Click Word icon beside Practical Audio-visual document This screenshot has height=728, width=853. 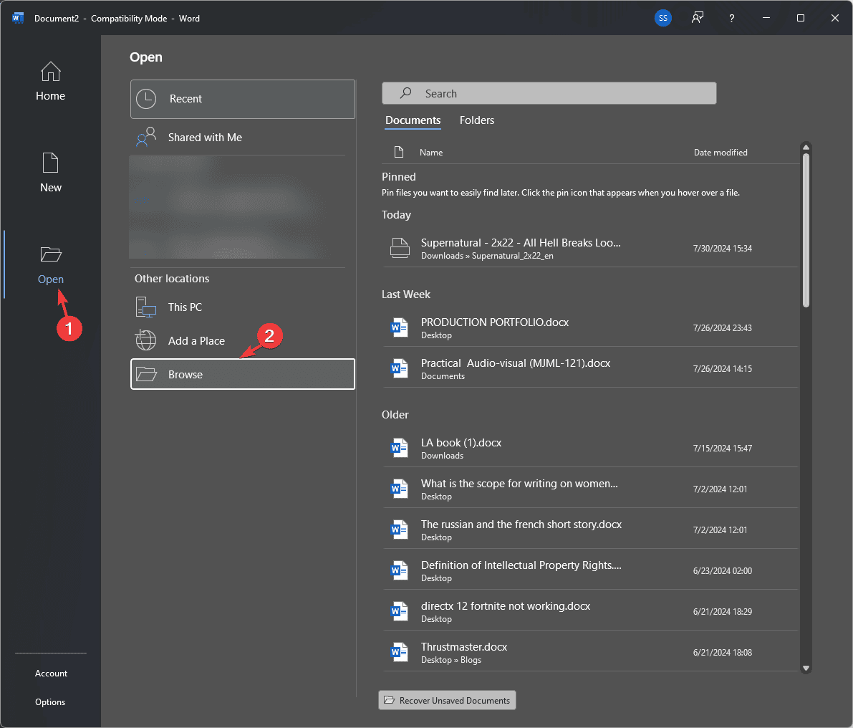(400, 368)
